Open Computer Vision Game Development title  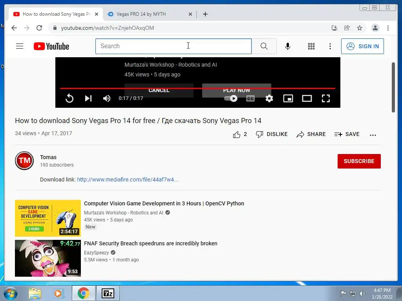coord(164,203)
